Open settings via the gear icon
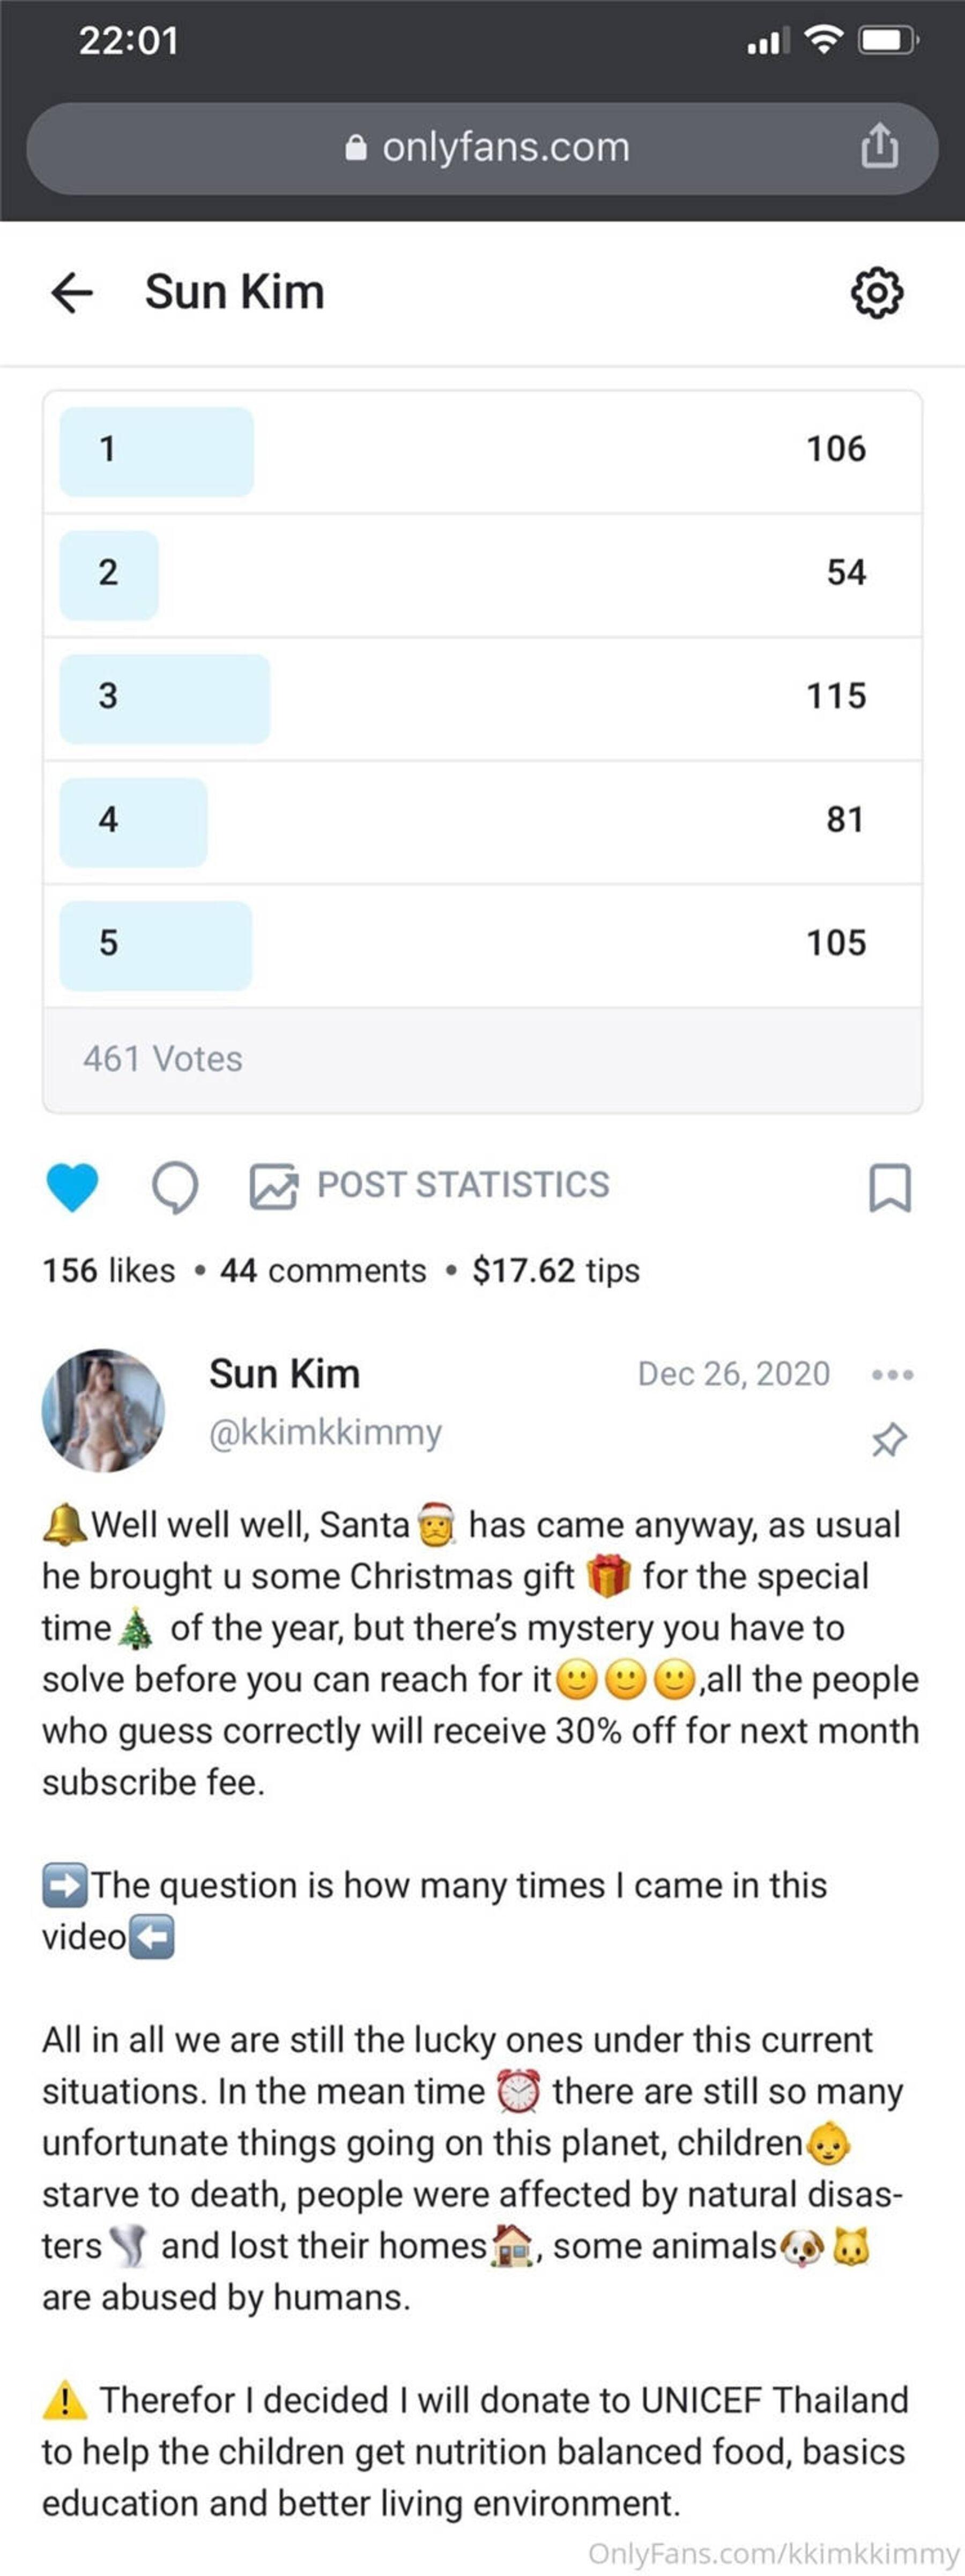The image size is (965, 2576). [x=877, y=293]
